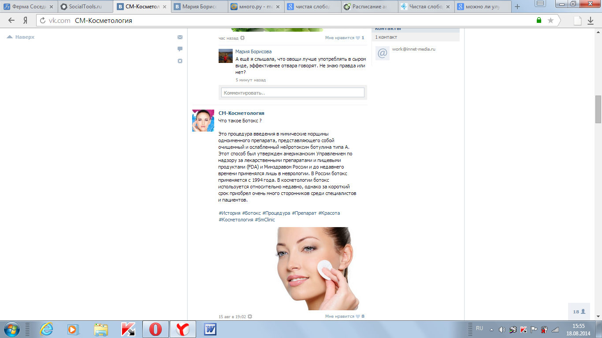Click the volume speaker tray icon
The height and width of the screenshot is (338, 602).
tap(502, 329)
